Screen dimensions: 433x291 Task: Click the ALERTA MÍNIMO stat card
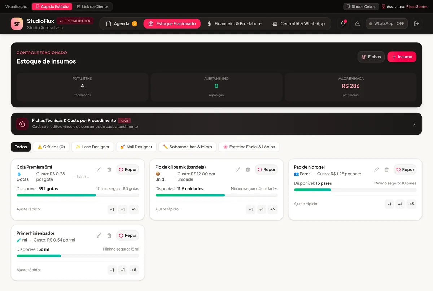click(x=216, y=87)
